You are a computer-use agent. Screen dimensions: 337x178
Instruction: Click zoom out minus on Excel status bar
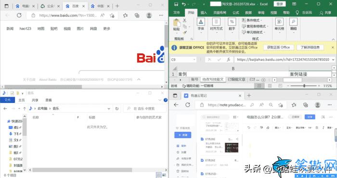tap(288, 86)
